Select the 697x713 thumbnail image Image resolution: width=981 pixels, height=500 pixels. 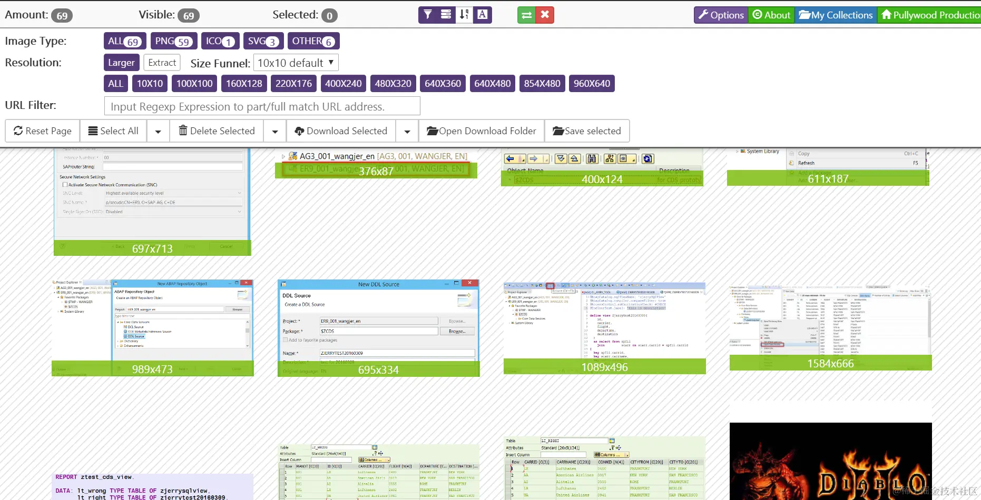[152, 202]
